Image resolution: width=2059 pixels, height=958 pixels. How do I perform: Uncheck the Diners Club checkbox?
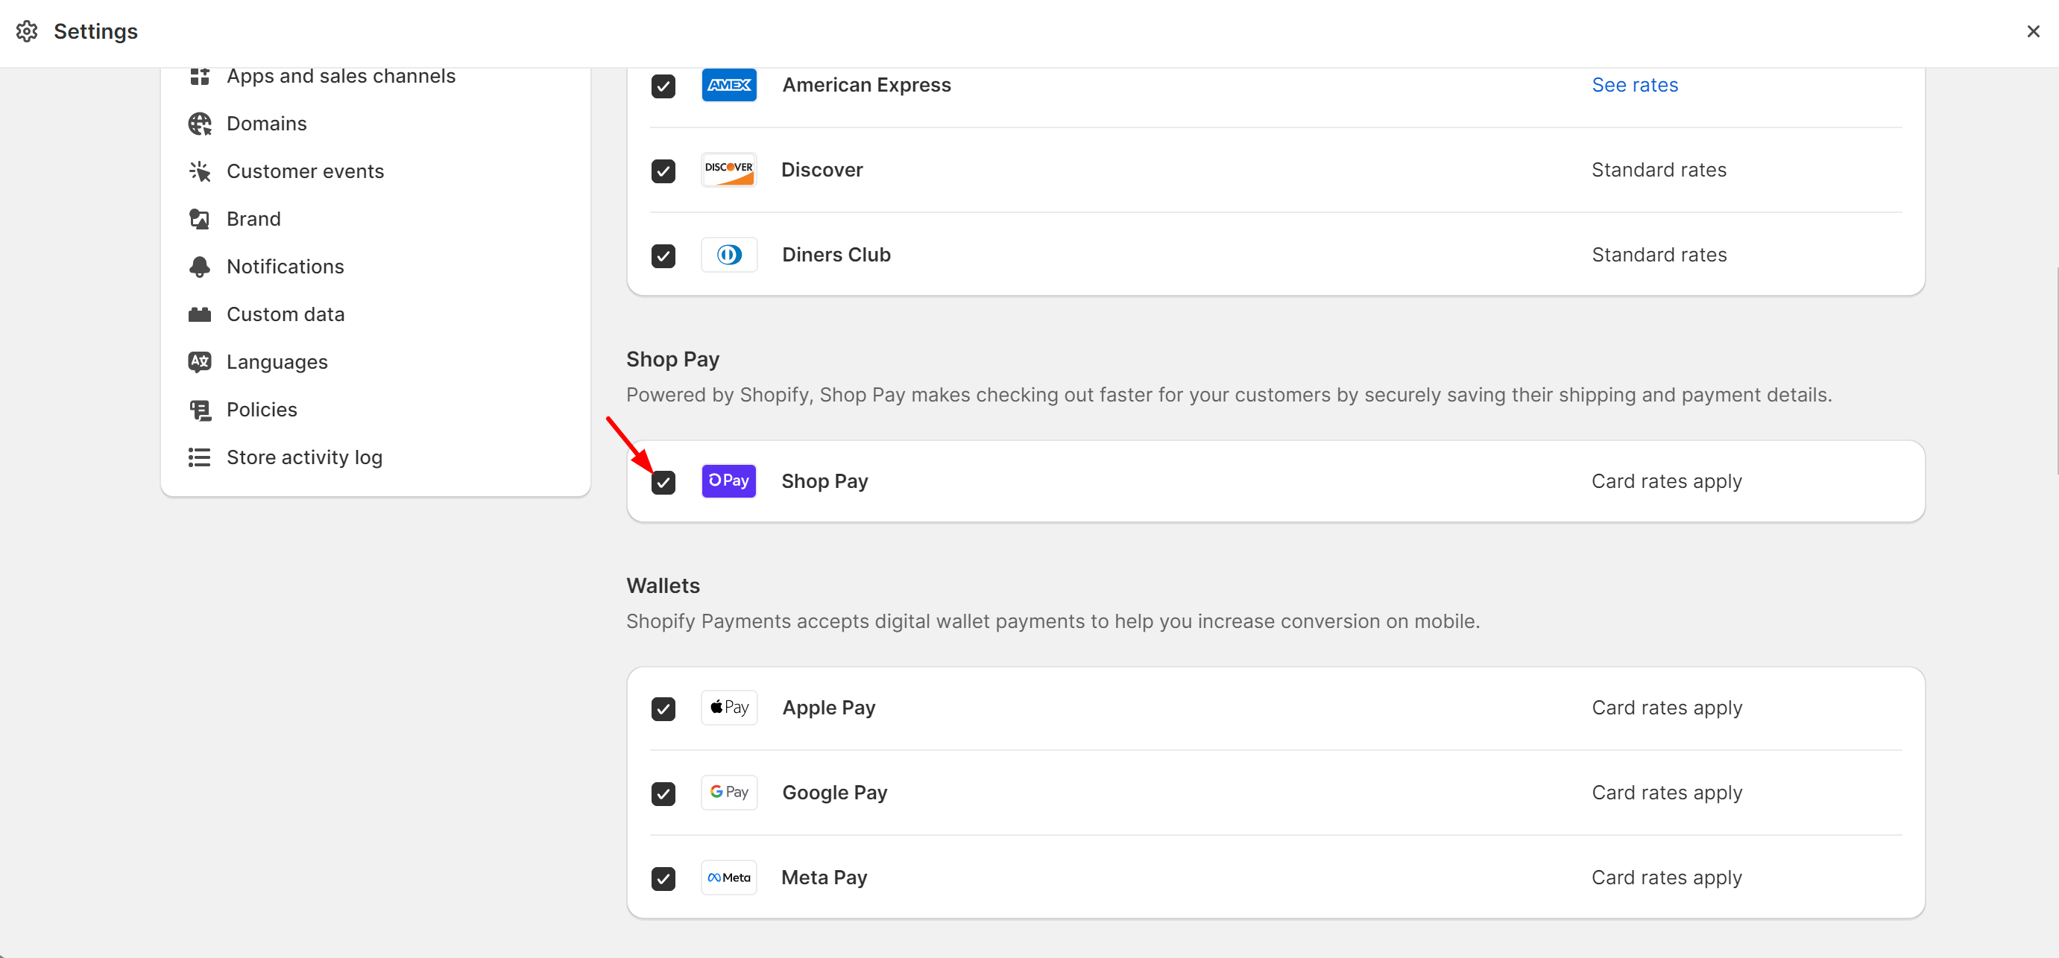coord(663,256)
